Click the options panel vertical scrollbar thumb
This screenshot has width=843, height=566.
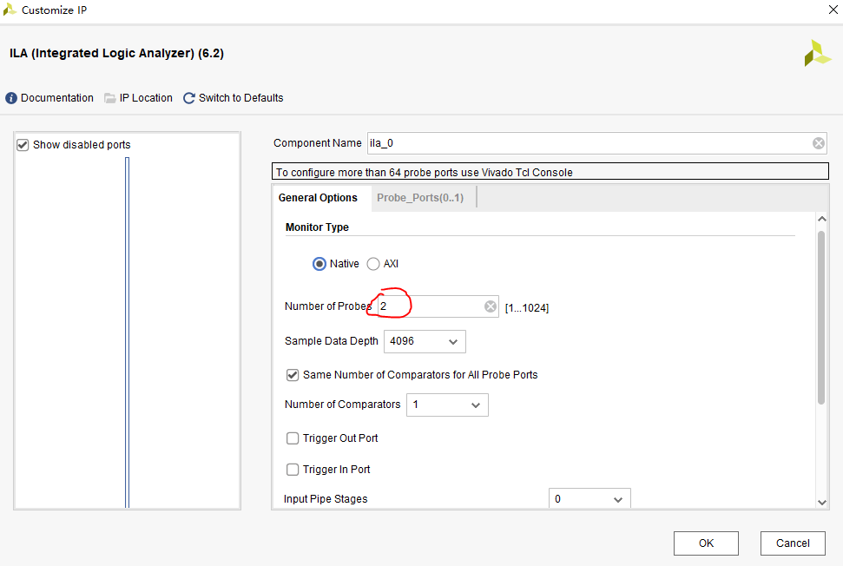point(821,317)
